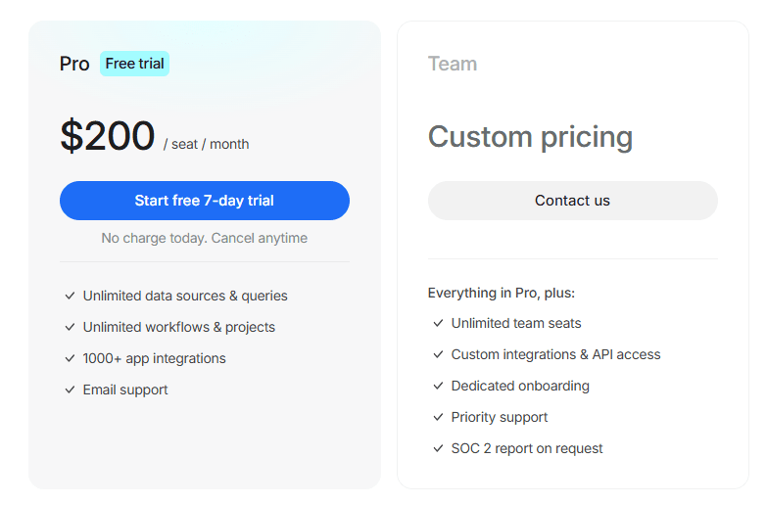Viewport: 767px width, 505px height.
Task: Click the Custom pricing heading
Action: point(530,136)
